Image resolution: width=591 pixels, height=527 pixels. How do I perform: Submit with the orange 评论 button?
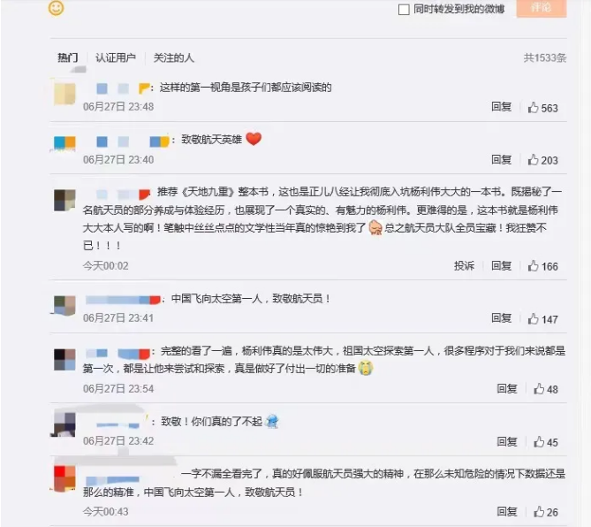point(542,8)
